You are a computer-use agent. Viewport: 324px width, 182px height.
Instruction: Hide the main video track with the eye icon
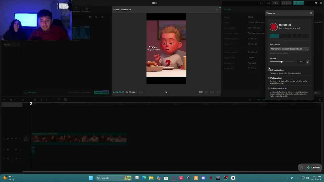[x=12, y=139]
